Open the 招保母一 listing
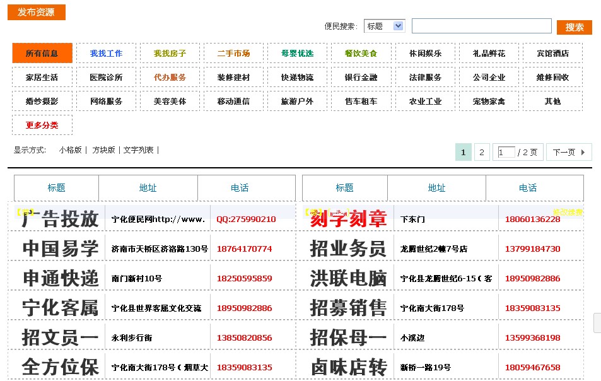 click(x=348, y=337)
